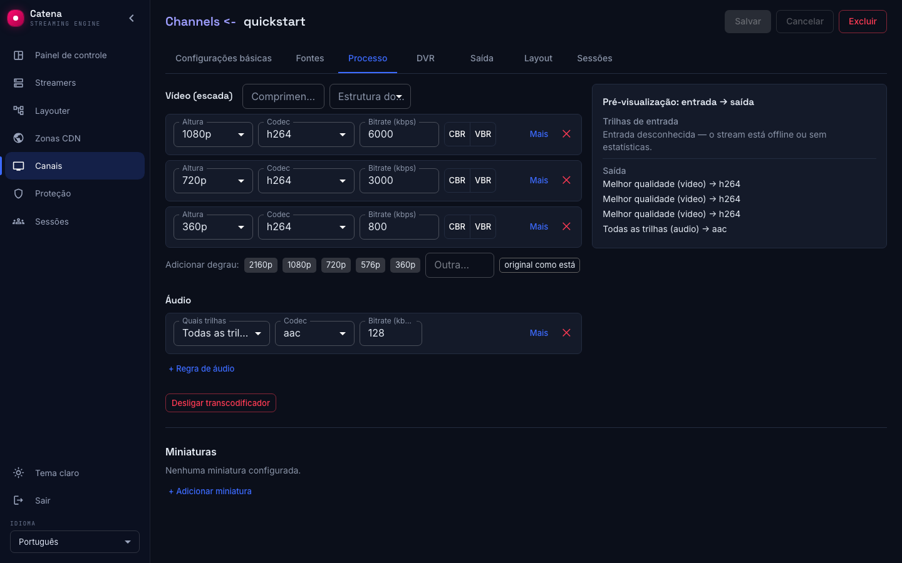Open the Português language dropdown
Screen dimensions: 902x563
(x=75, y=542)
